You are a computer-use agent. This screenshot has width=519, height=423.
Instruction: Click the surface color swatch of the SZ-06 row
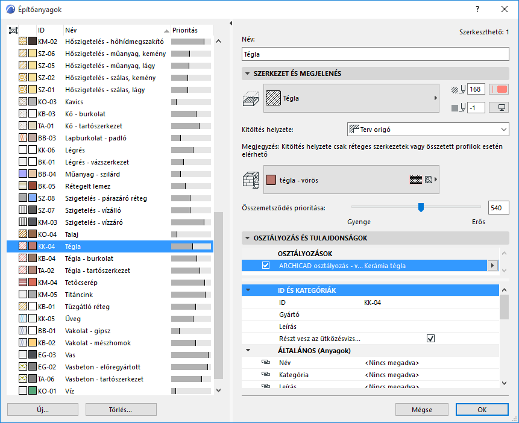click(x=33, y=54)
